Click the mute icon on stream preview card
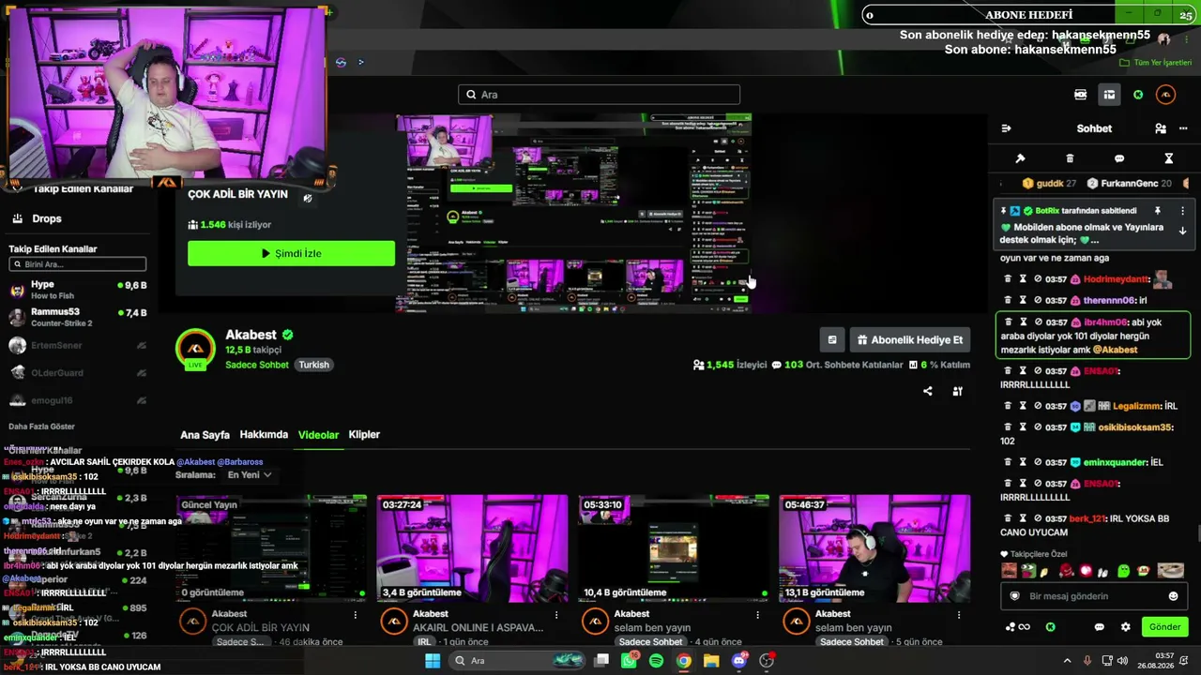The width and height of the screenshot is (1201, 675). click(308, 198)
